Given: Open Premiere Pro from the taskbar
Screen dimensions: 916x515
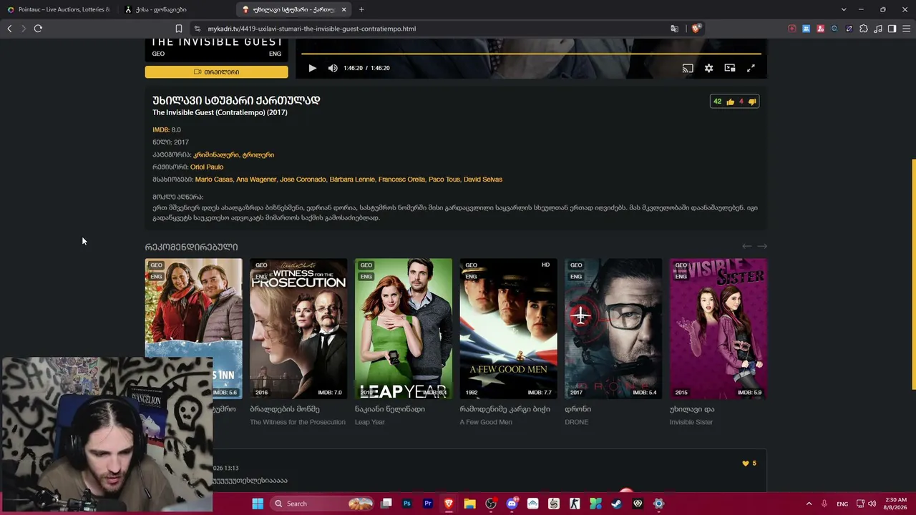Looking at the screenshot, I should tap(428, 504).
